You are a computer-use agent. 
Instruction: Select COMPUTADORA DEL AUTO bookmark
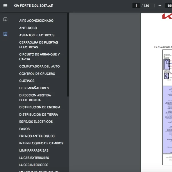point(40,67)
